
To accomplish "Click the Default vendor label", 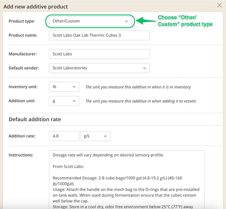I will [x=24, y=68].
